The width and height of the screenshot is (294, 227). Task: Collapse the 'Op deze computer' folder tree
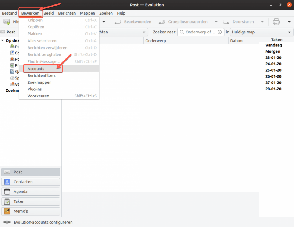click(x=3, y=40)
